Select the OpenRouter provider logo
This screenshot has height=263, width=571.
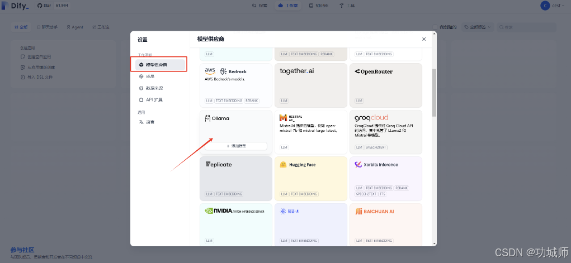point(374,71)
